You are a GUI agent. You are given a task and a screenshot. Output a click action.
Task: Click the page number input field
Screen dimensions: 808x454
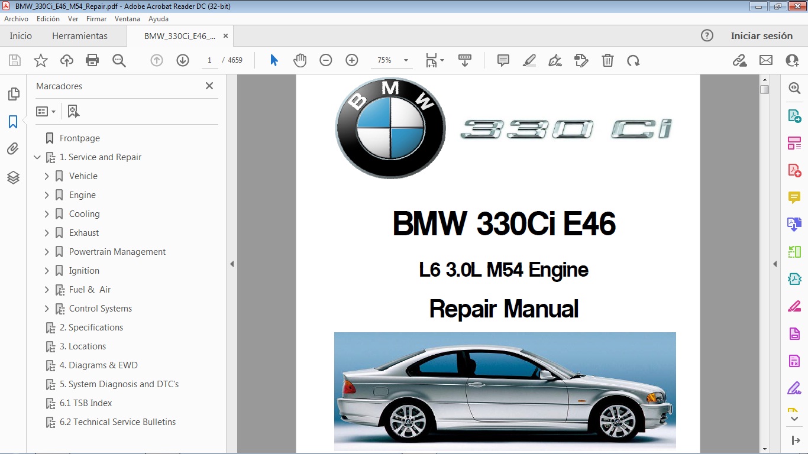pos(209,60)
